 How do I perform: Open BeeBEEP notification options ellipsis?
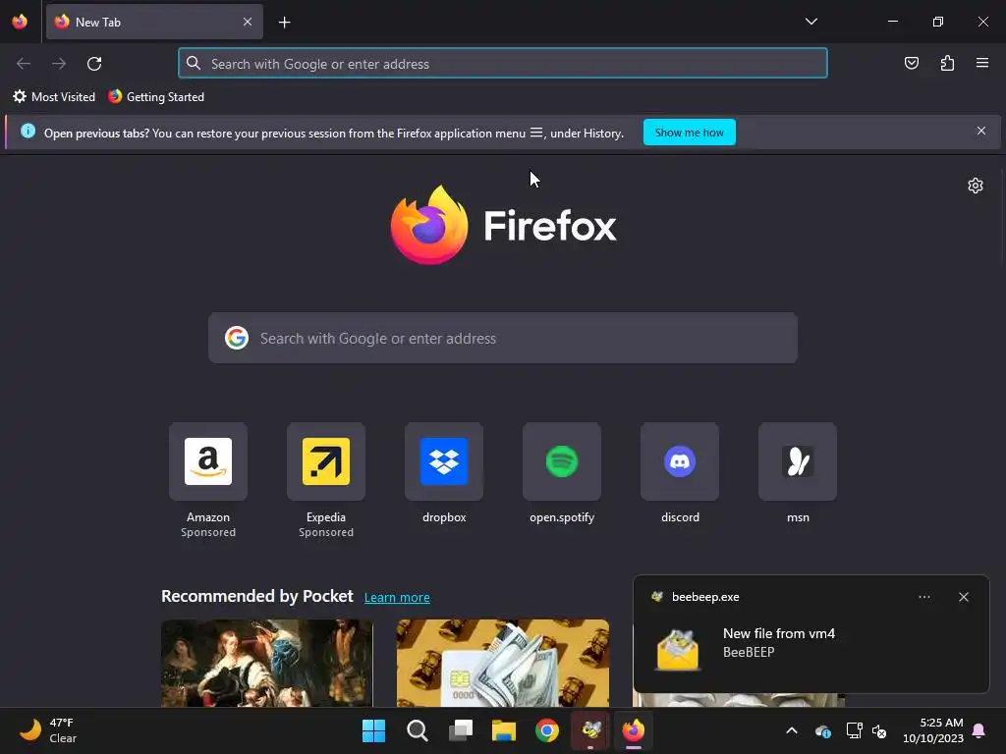point(923,597)
